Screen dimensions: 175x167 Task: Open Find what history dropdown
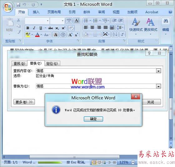point(158,71)
